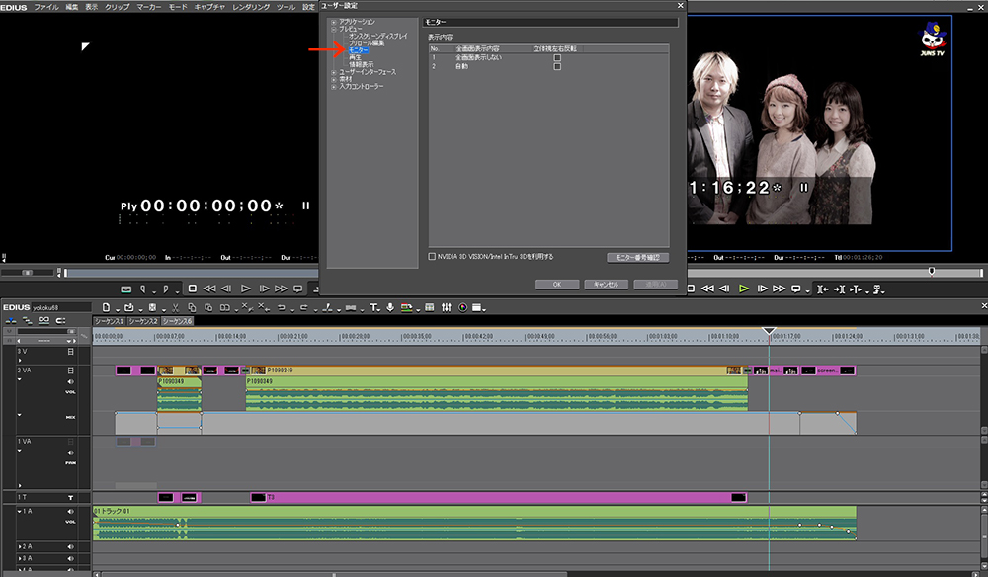This screenshot has width=988, height=577.
Task: Collapse the プレビュー tree node
Action: [334, 29]
